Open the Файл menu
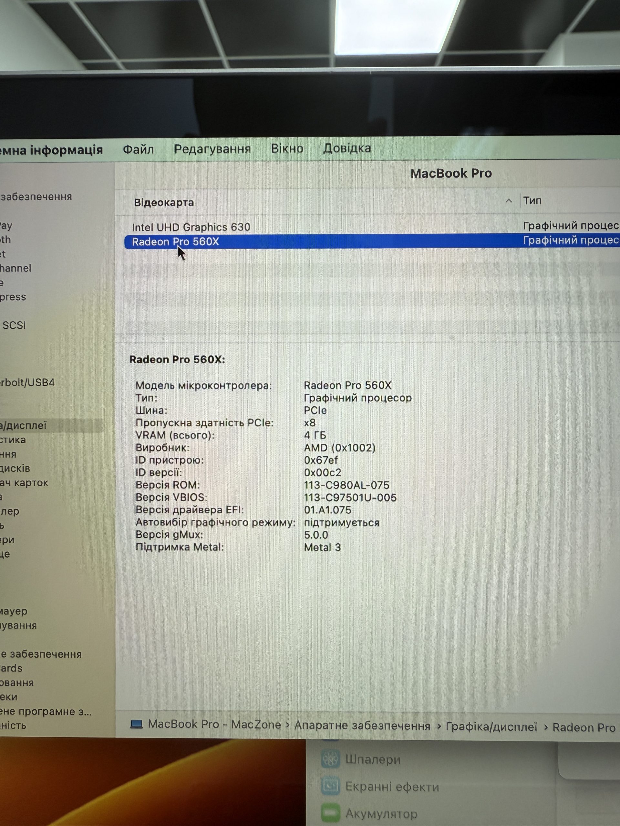 (x=138, y=149)
